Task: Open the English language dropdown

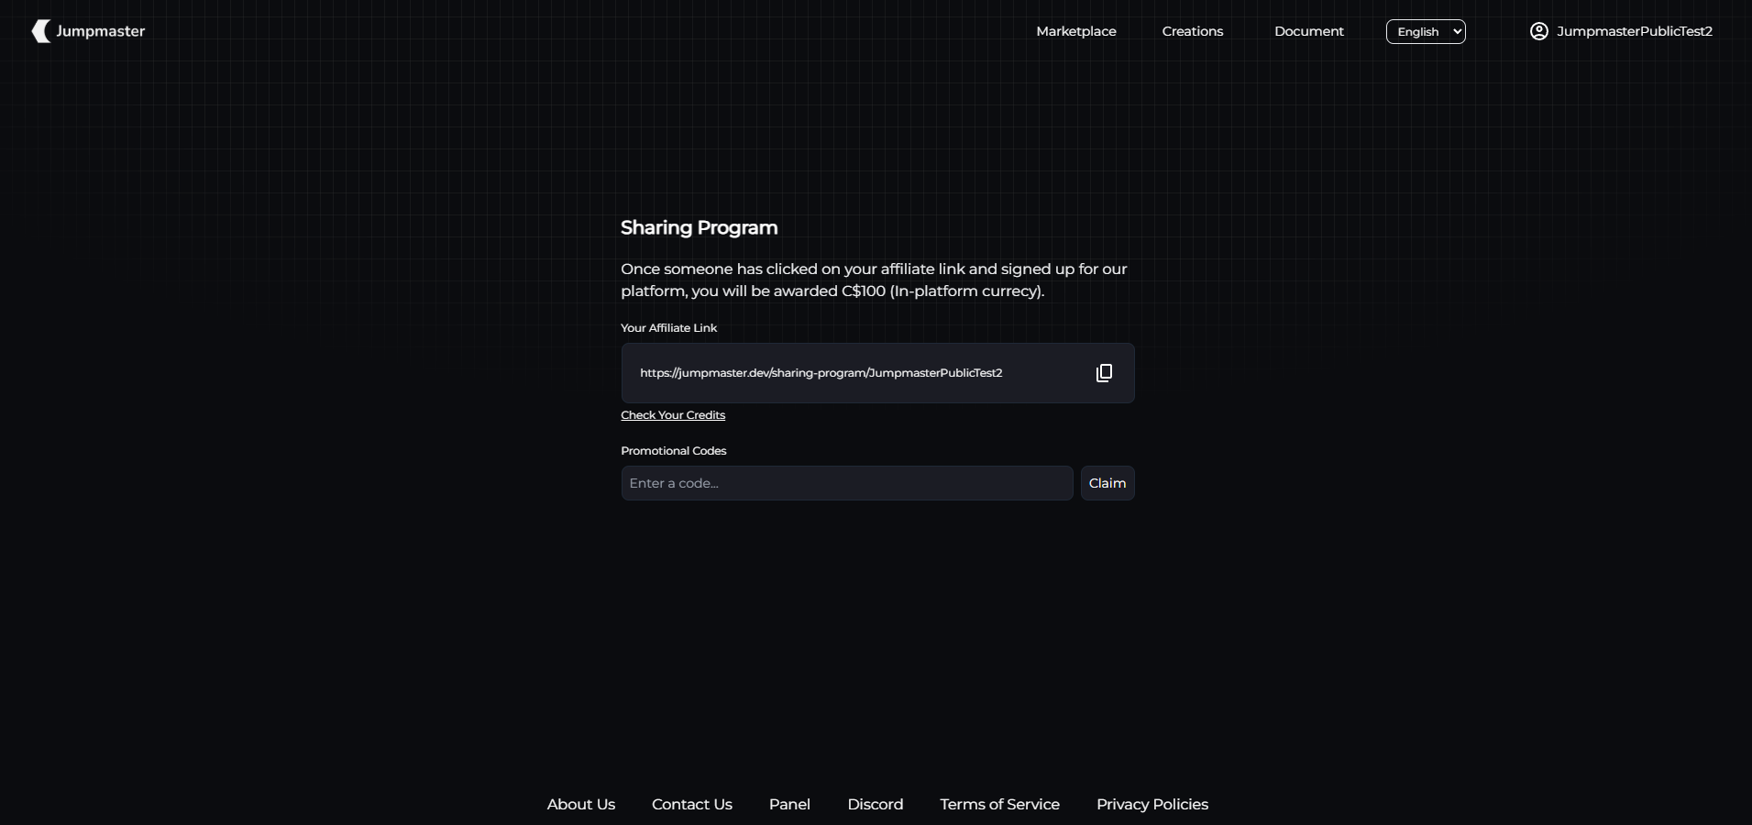Action: tap(1426, 31)
